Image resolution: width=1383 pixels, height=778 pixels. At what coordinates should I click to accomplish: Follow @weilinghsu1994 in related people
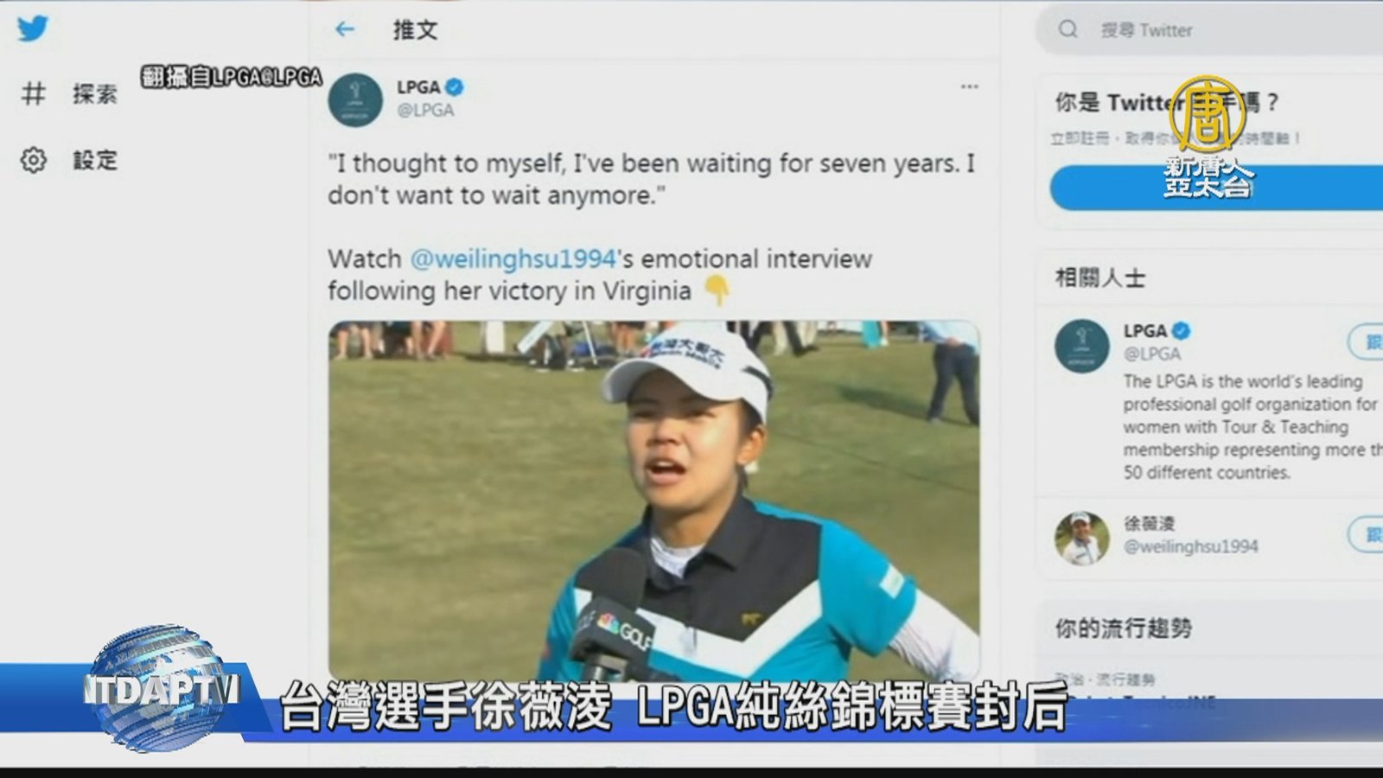pos(1367,535)
